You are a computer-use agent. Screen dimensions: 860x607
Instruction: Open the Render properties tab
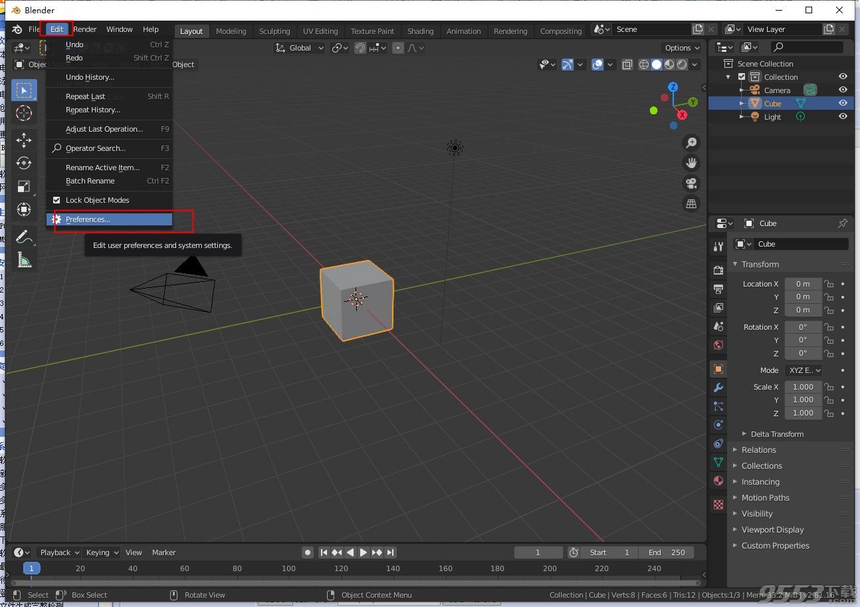[718, 270]
